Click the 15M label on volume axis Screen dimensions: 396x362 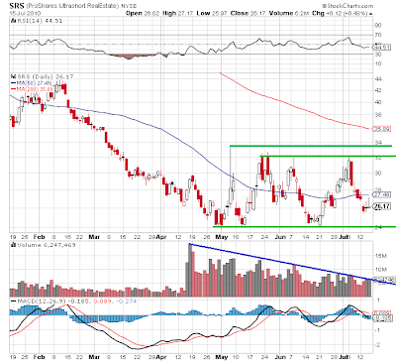380,256
